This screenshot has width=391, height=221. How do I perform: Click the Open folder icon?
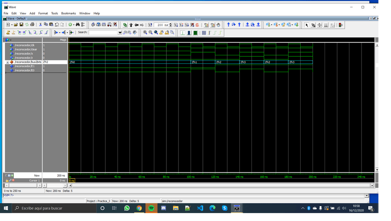pyautogui.click(x=16, y=24)
